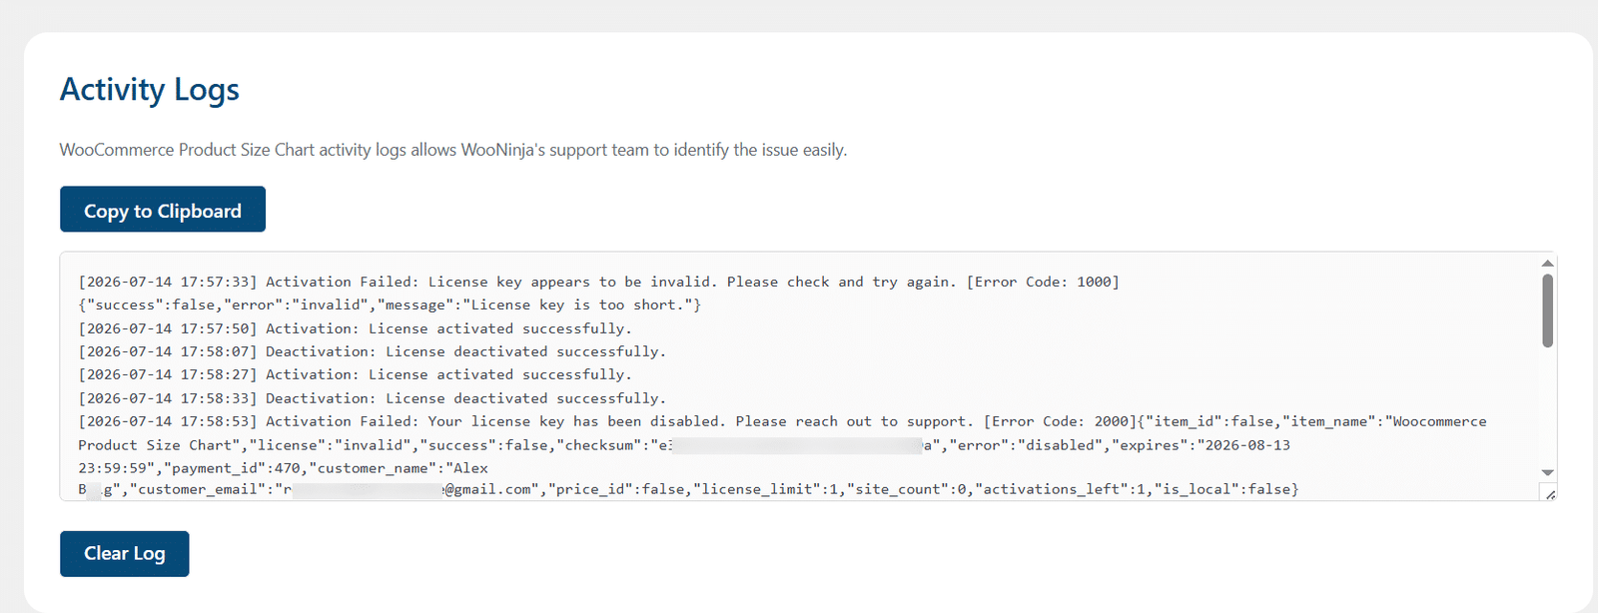
Task: Click the empty scrollbar track below the thumb
Action: tap(1547, 405)
